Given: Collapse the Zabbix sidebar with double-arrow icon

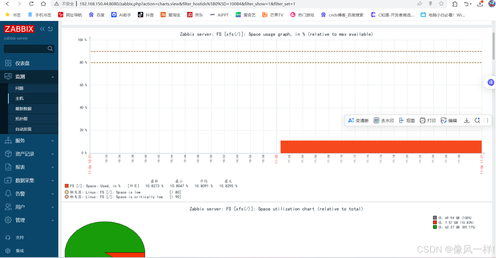Looking at the screenshot, I should (42, 29).
